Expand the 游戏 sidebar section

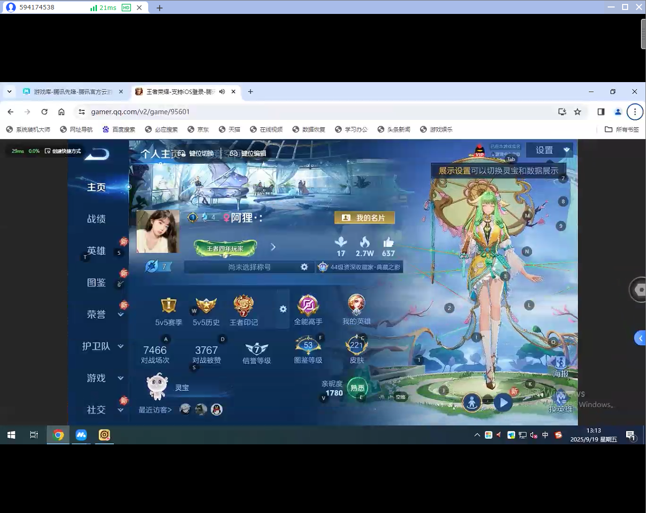[x=120, y=378]
